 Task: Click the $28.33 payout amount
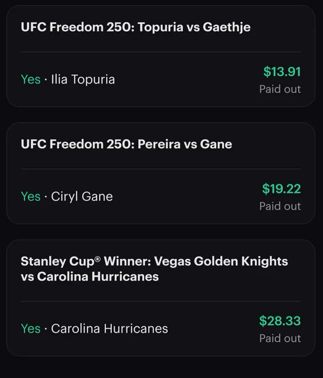pyautogui.click(x=280, y=321)
